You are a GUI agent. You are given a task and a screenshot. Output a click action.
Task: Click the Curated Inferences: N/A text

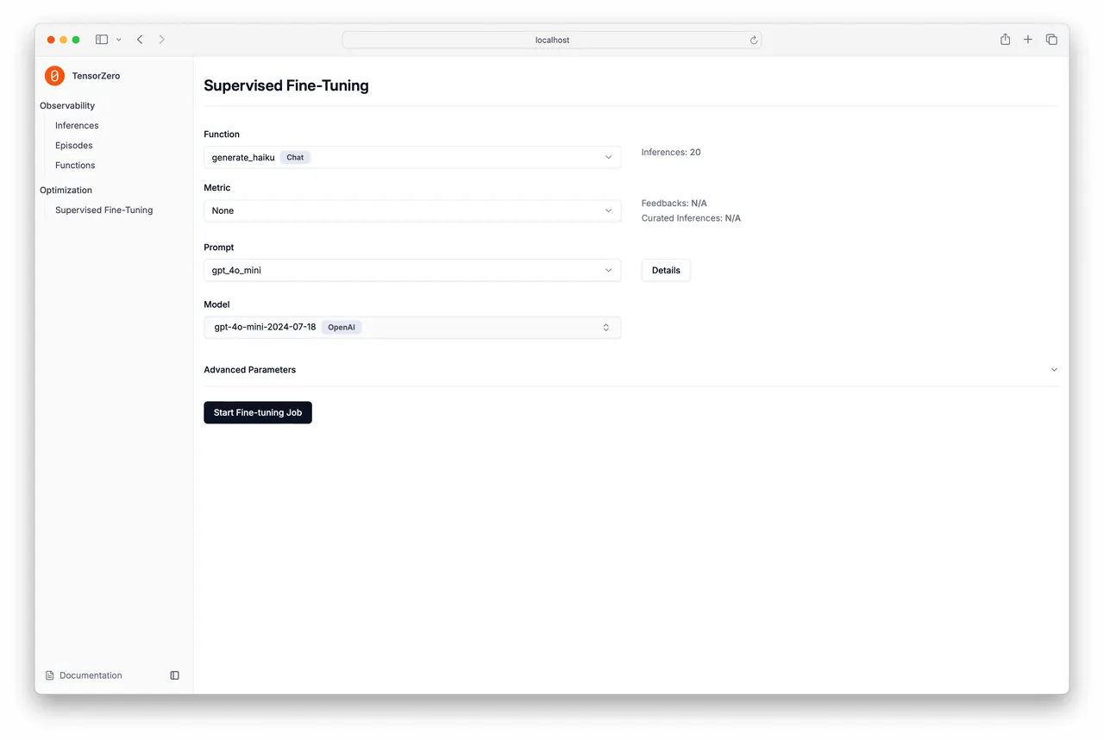[691, 218]
